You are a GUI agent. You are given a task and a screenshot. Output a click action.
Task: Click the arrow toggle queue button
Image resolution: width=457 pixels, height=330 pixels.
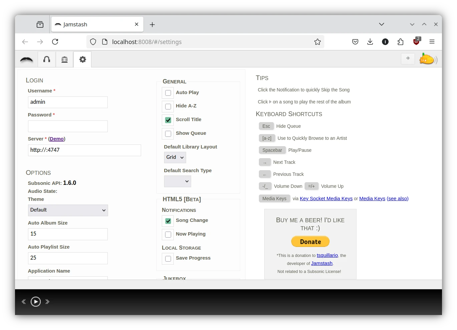coord(408,58)
